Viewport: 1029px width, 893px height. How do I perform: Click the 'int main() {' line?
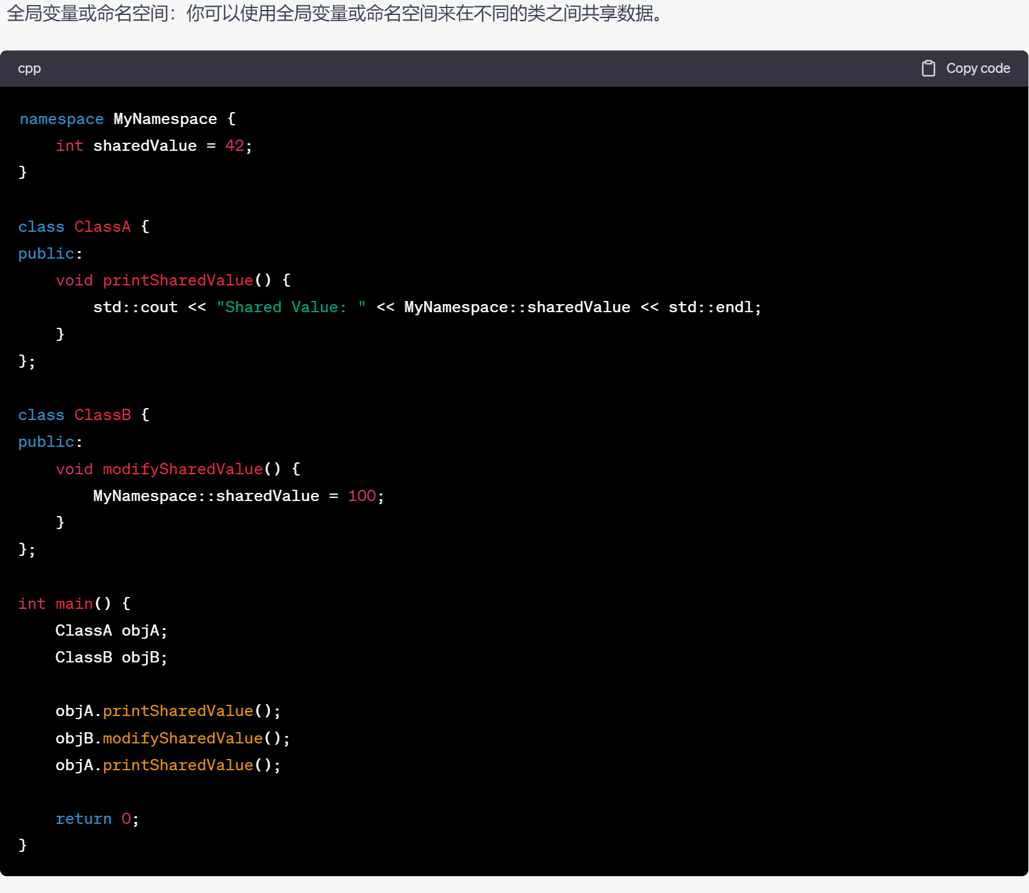pos(74,604)
